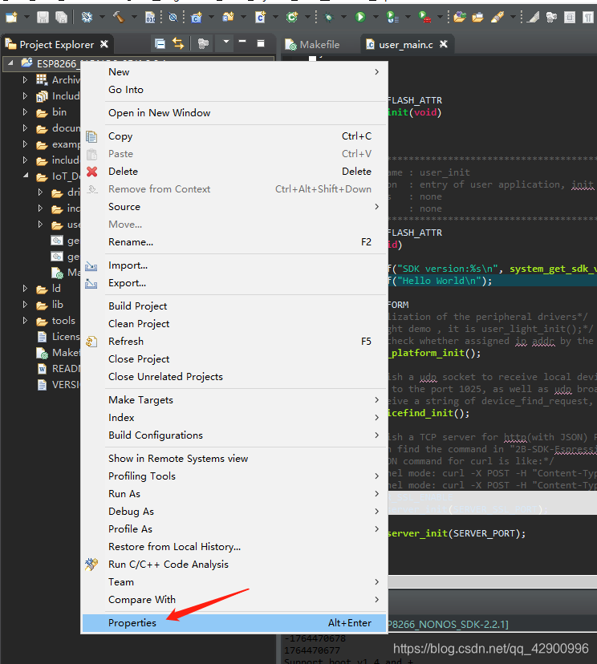Screen dimensions: 597x664
Task: Click the External Tools run icon
Action: click(x=424, y=18)
